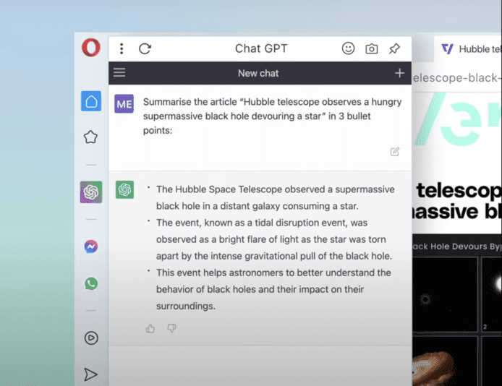Click the smiley face feedback icon
The width and height of the screenshot is (502, 386).
[349, 48]
